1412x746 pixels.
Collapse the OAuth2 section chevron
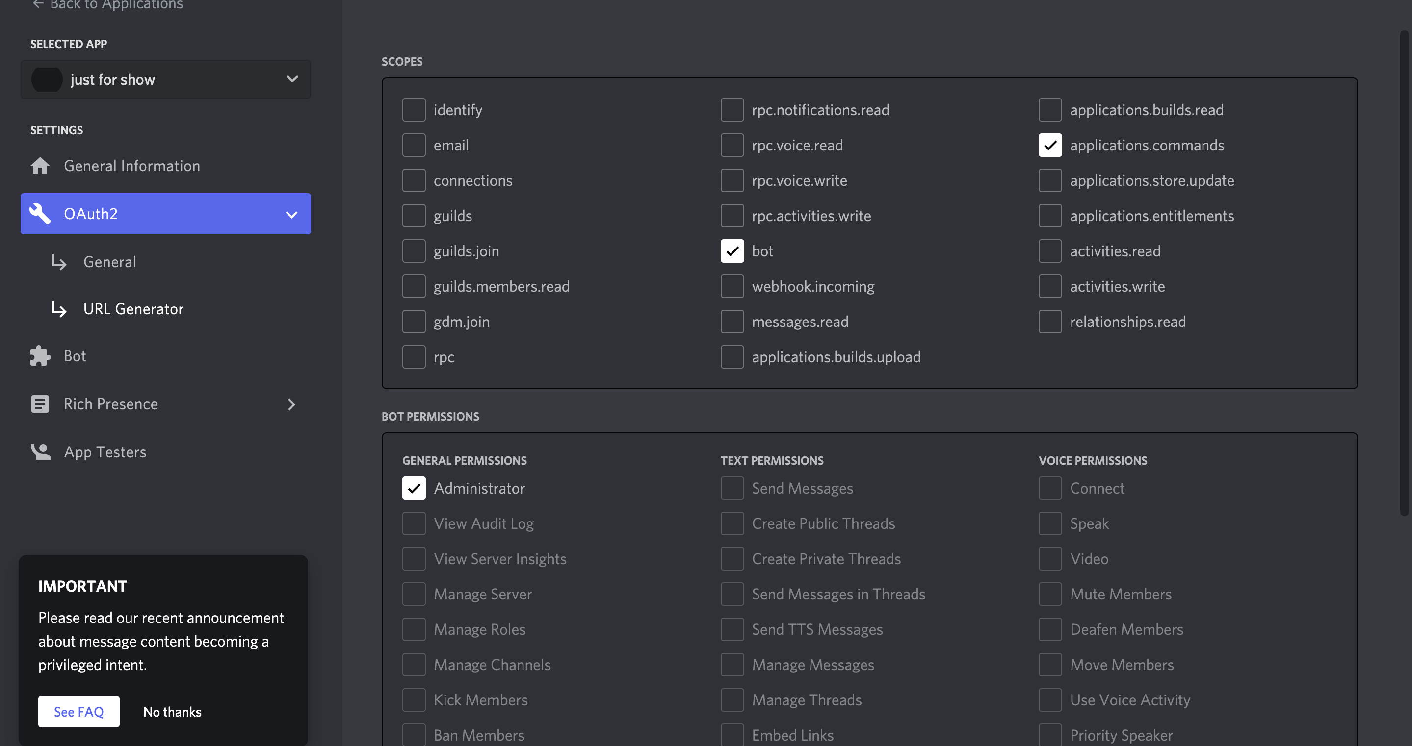click(292, 214)
